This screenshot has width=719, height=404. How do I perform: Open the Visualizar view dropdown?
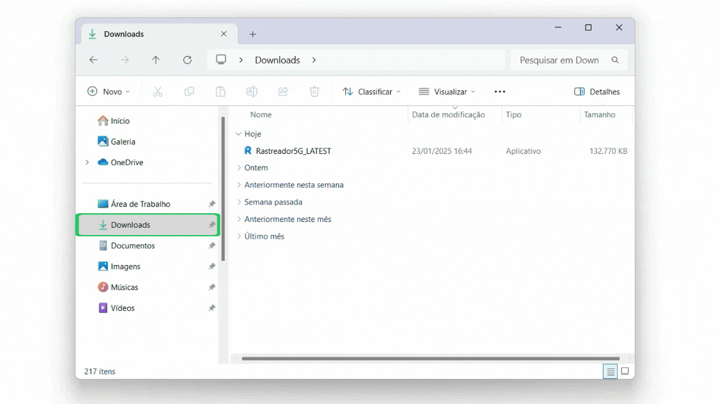[x=447, y=92]
